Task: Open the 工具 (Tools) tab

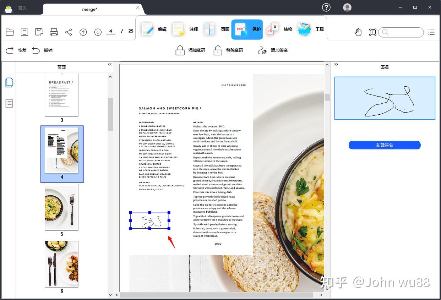Action: [x=311, y=29]
